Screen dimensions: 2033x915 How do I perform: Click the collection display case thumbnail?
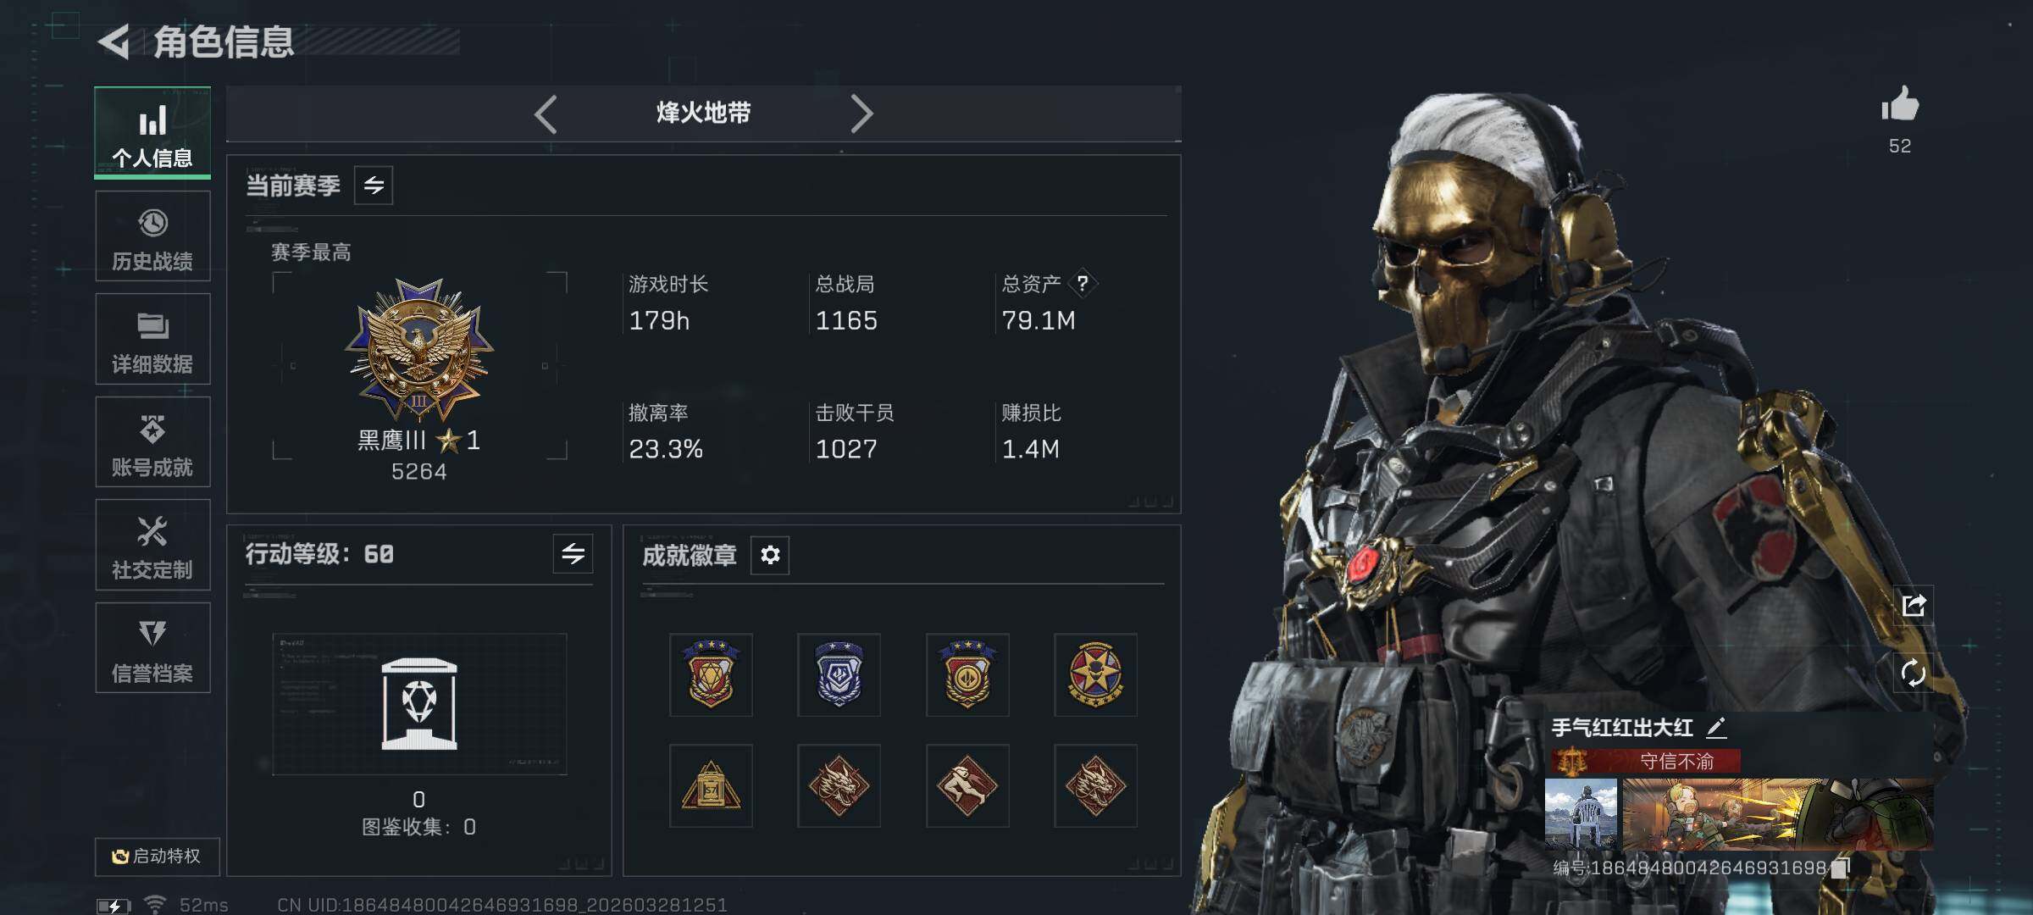[x=419, y=704]
